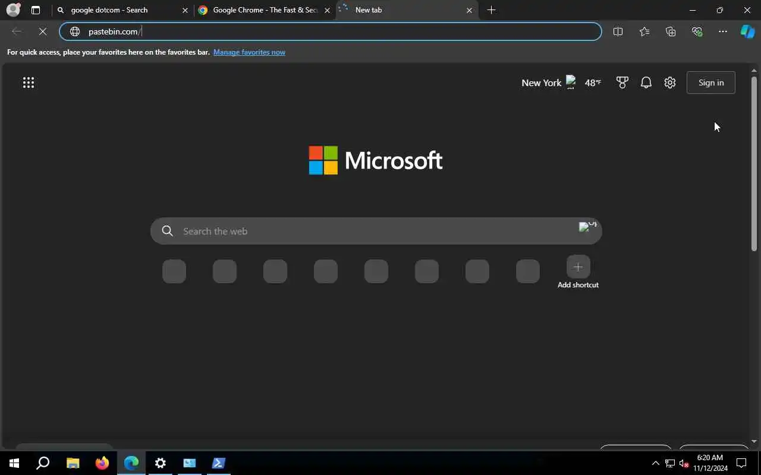This screenshot has height=475, width=761.
Task: Open the clock and date display
Action: (710, 463)
